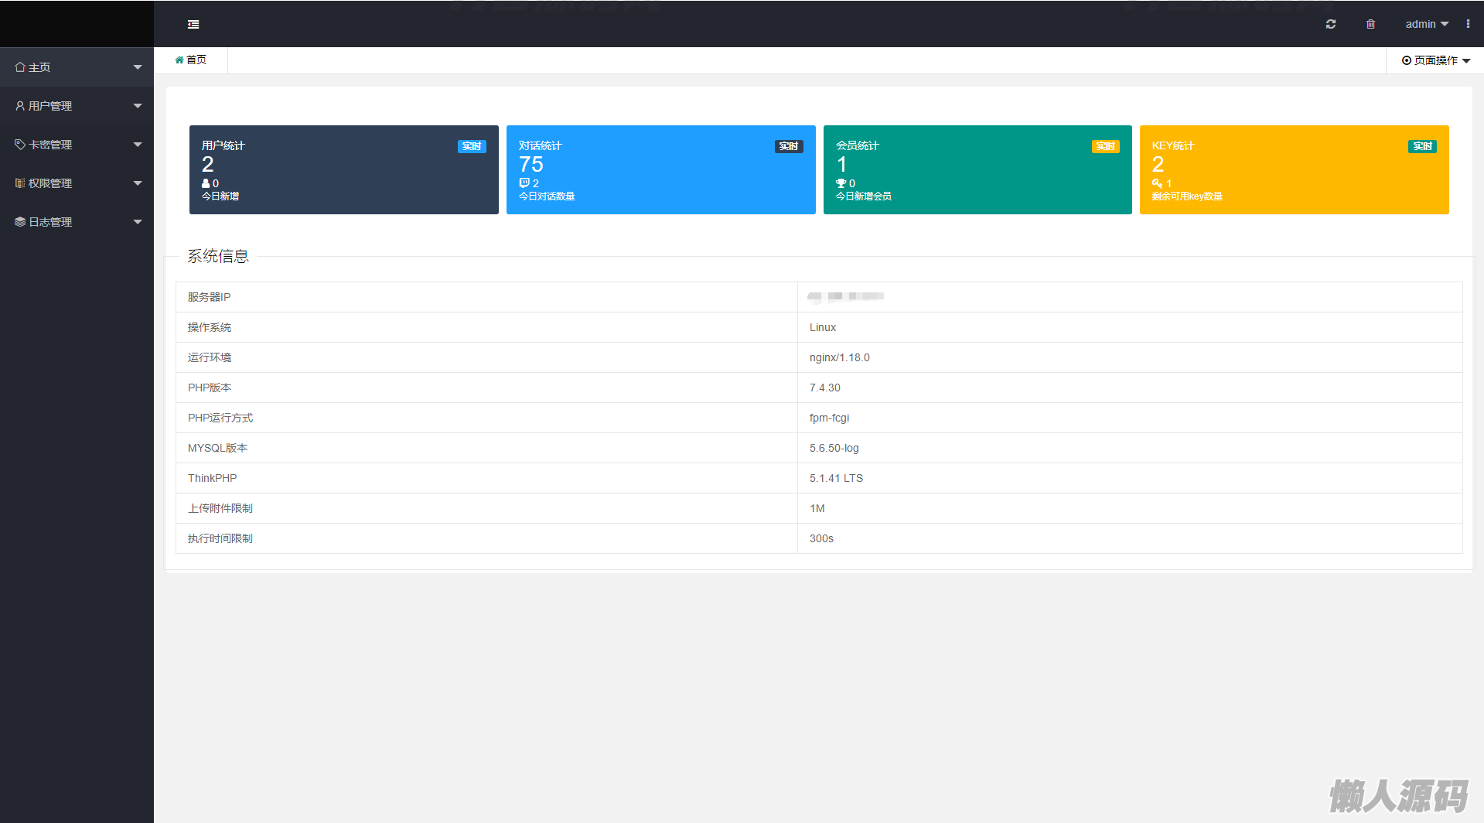This screenshot has width=1484, height=823.
Task: Click the 1M upload limit value
Action: click(x=817, y=508)
